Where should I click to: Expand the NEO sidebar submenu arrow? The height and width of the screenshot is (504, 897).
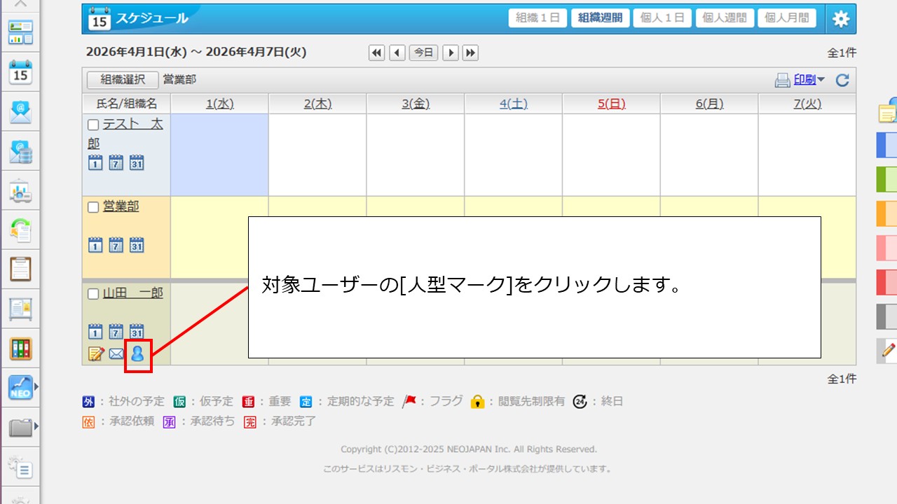click(36, 386)
